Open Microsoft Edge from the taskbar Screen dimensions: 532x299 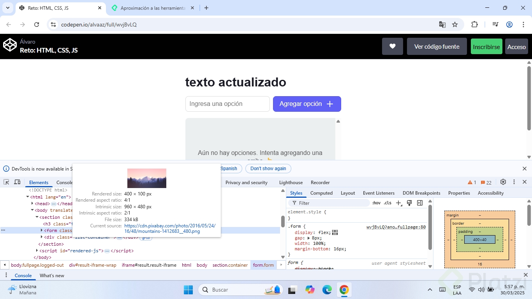click(327, 290)
